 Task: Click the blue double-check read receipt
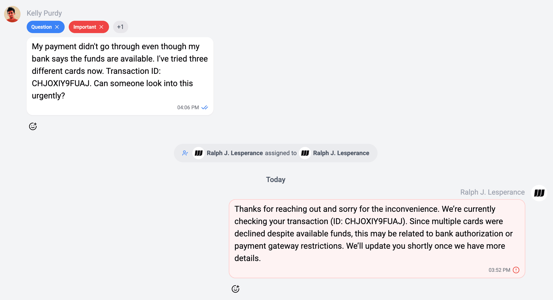click(205, 107)
